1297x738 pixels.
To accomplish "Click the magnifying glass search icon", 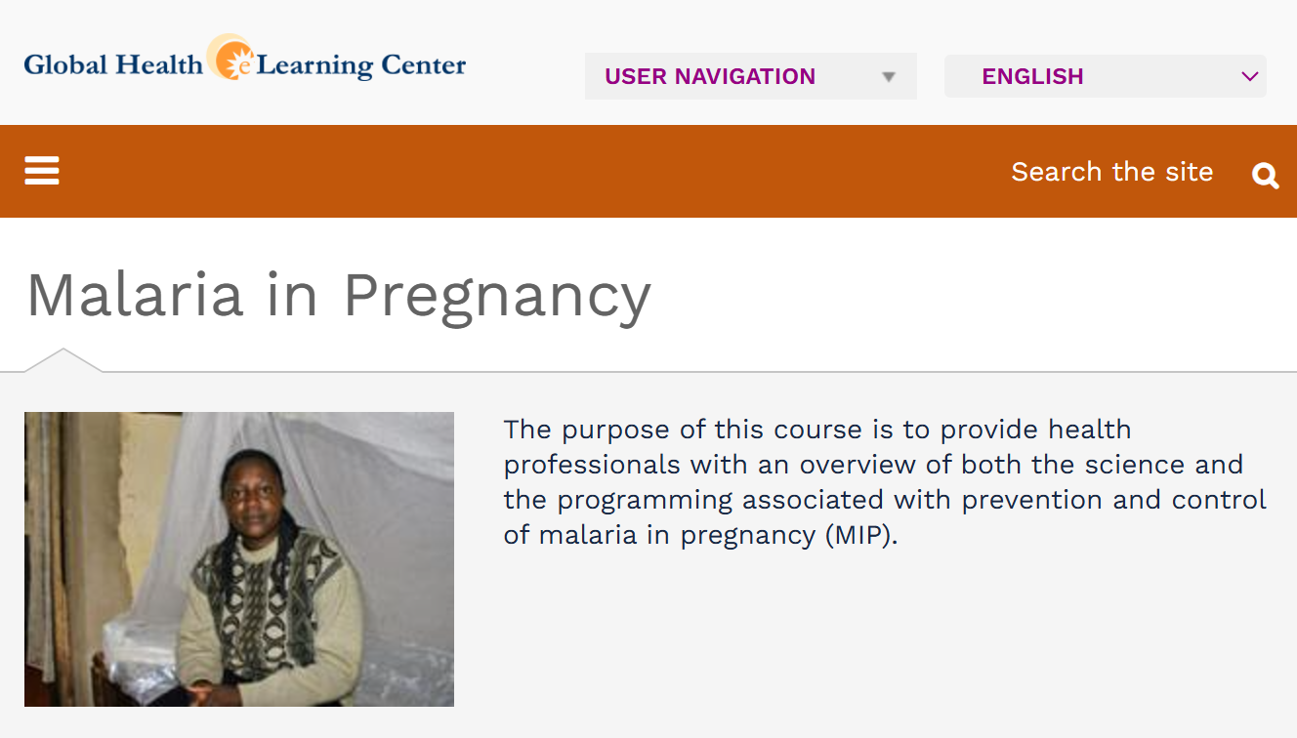I will click(1266, 175).
